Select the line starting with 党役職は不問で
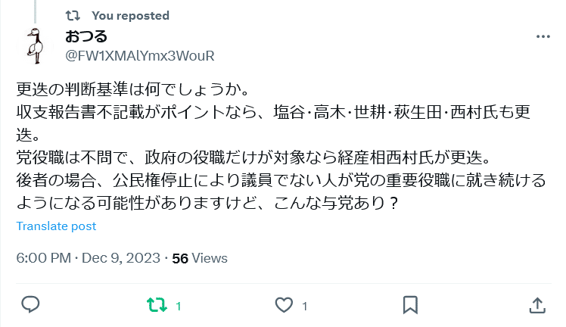Viewport: 566px width, 327px height. click(x=253, y=157)
